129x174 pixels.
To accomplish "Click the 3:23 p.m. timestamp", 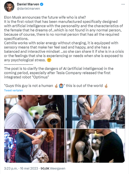I will click(x=11, y=169).
